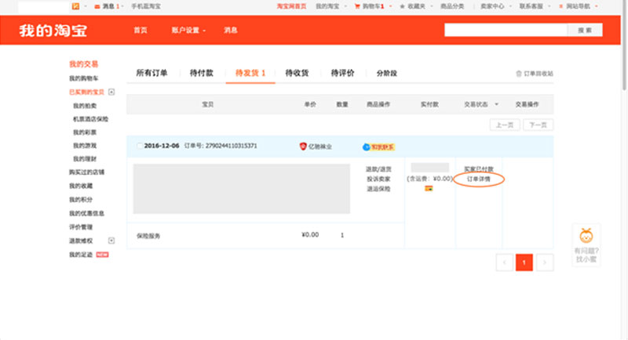
Task: Click the blue Wangwang contact icon
Action: pos(366,147)
